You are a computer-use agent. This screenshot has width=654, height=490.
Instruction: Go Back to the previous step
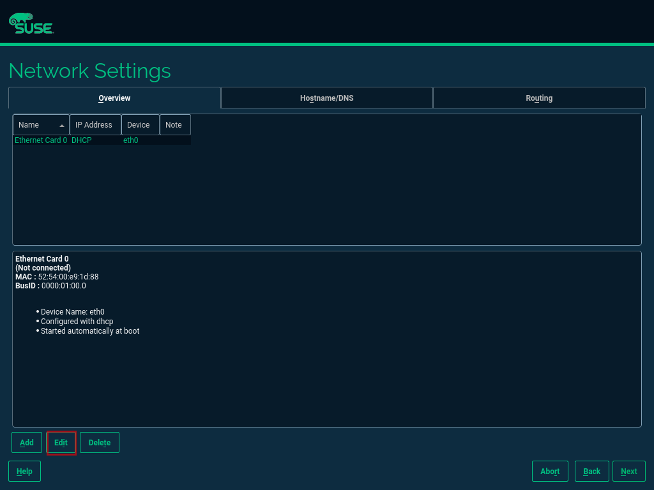point(591,471)
